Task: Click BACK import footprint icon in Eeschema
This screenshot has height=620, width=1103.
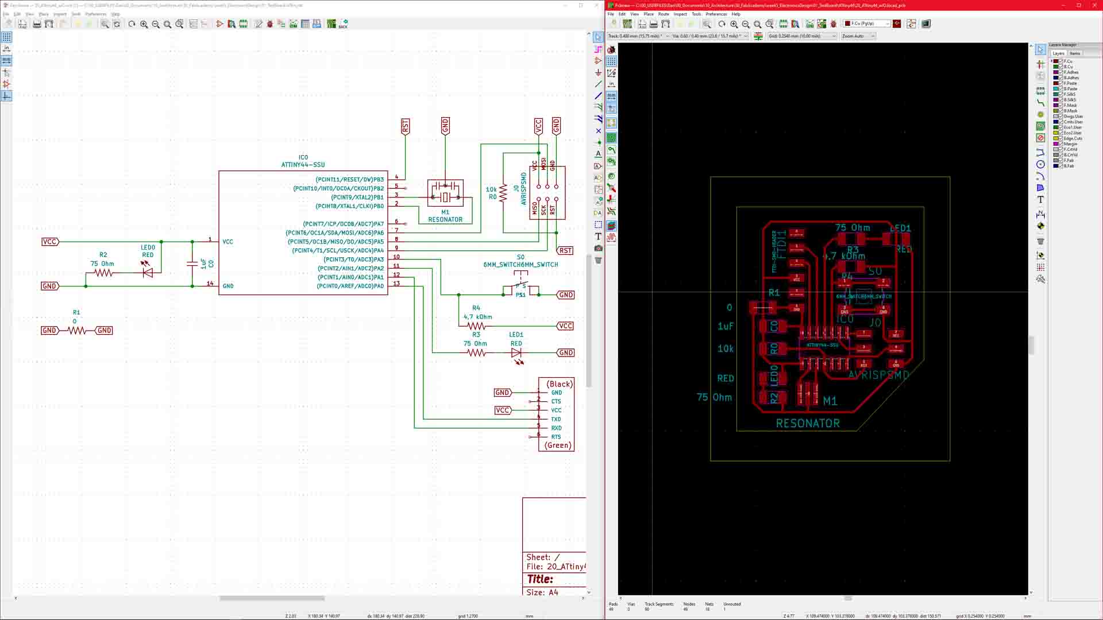Action: (343, 24)
